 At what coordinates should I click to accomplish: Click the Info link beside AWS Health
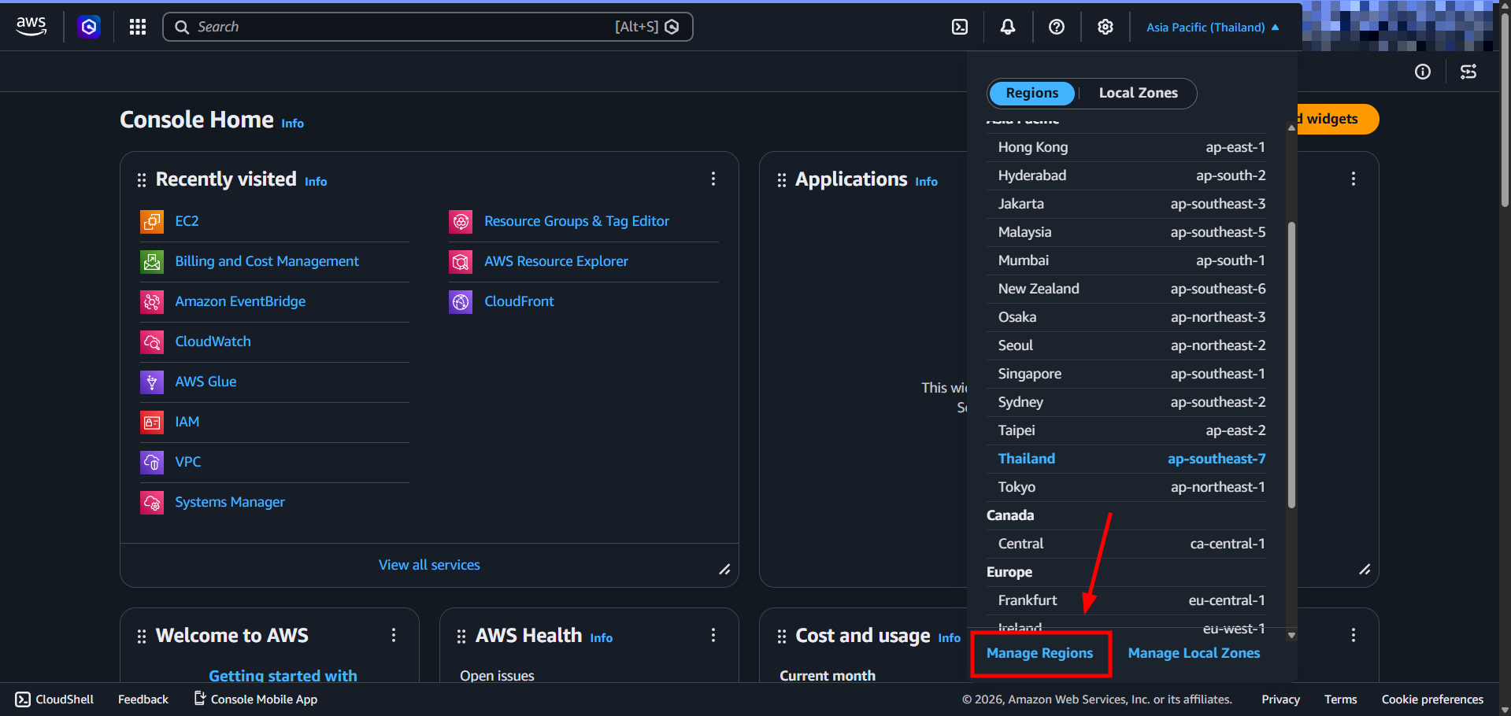tap(601, 638)
